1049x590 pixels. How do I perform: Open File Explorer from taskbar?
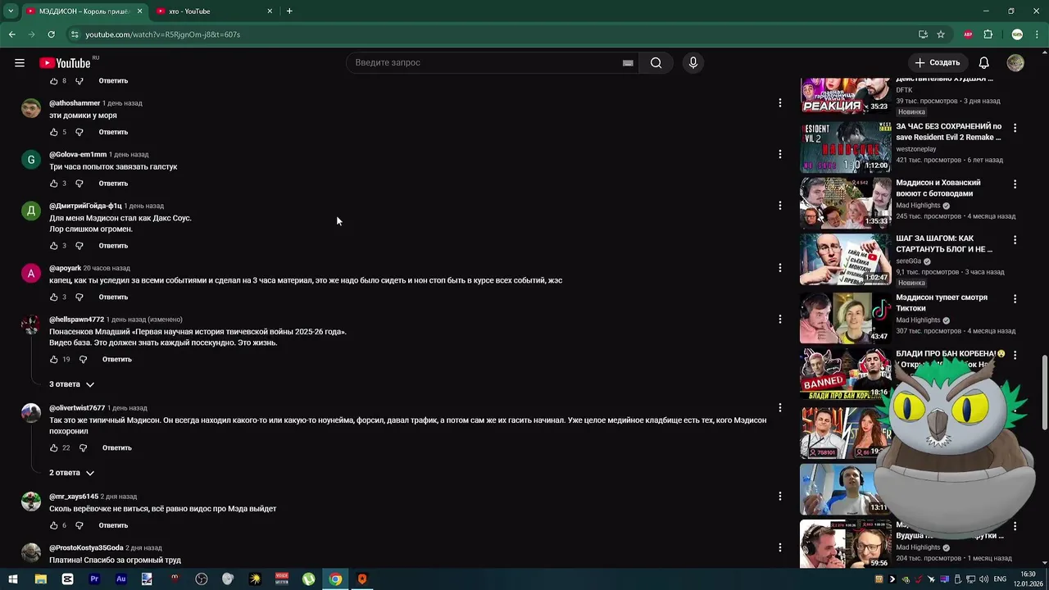[40, 579]
